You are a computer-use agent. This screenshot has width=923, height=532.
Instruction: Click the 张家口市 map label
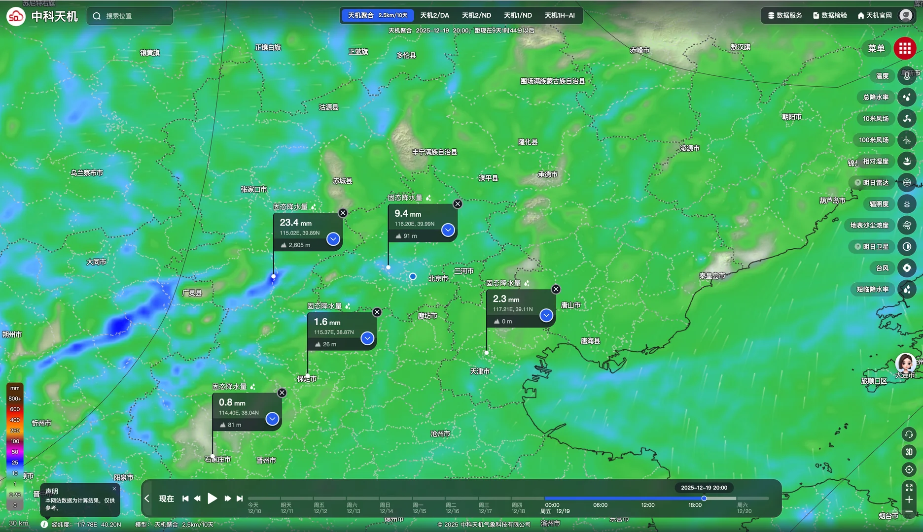coord(254,189)
